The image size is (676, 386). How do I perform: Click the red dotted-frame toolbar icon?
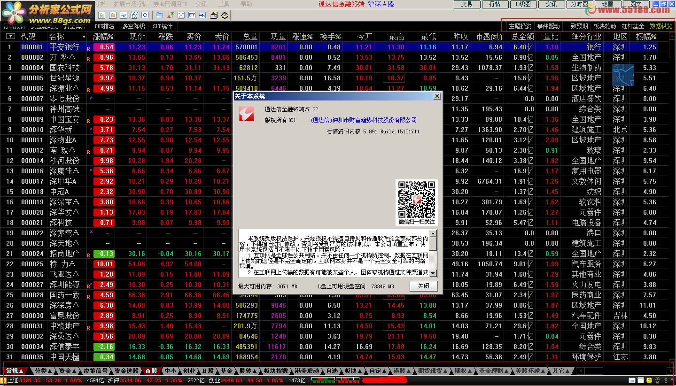[181, 15]
